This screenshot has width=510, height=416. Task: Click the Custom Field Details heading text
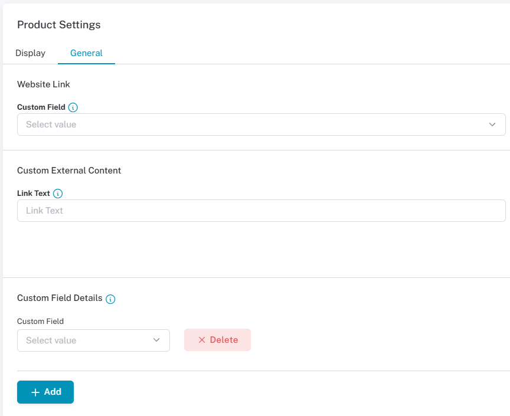(x=60, y=298)
